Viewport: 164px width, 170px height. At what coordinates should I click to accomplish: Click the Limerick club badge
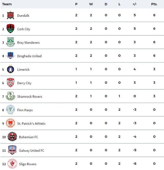10,69
